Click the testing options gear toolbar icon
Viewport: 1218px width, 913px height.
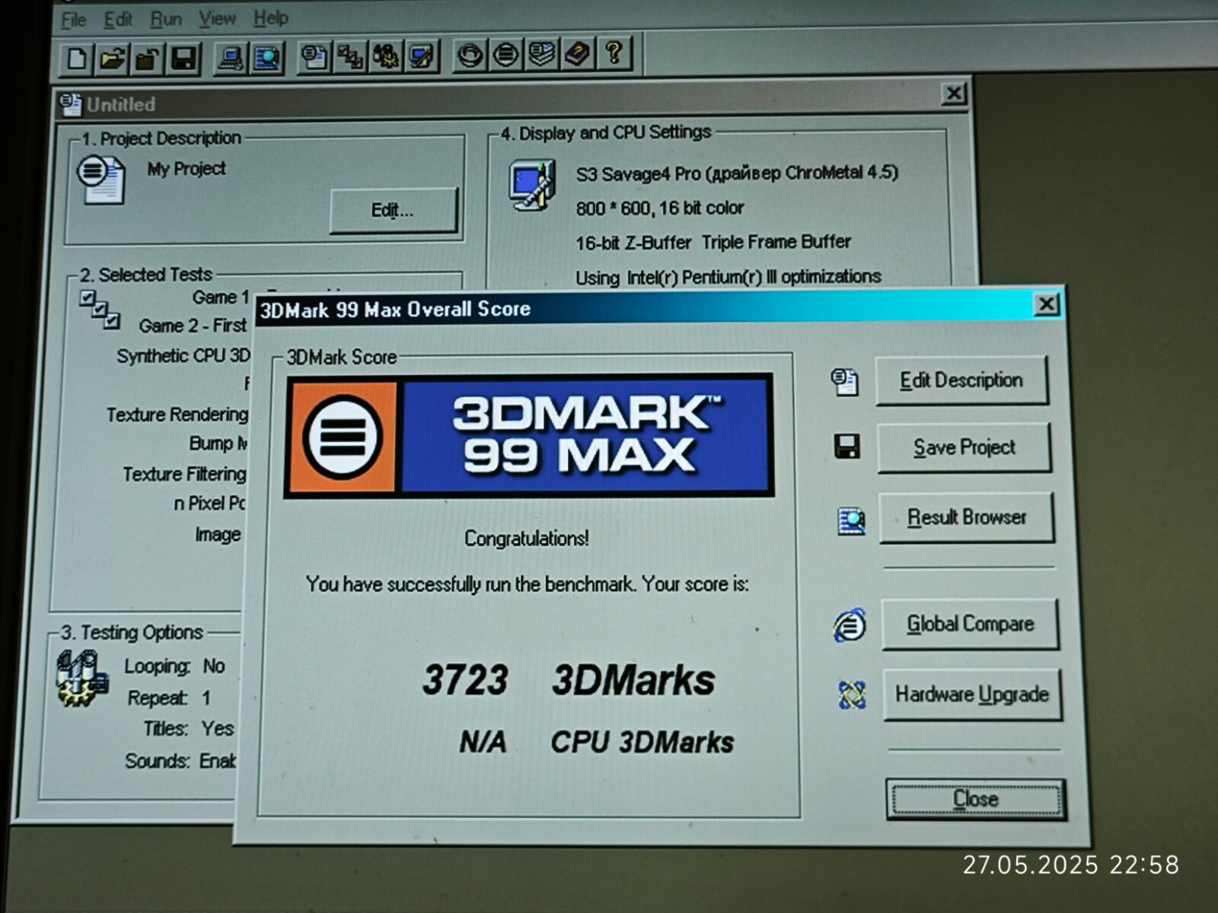[x=386, y=56]
